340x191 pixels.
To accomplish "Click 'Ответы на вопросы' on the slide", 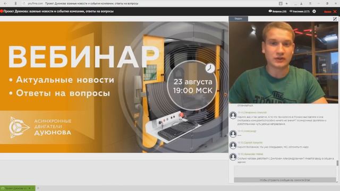I will coord(63,93).
